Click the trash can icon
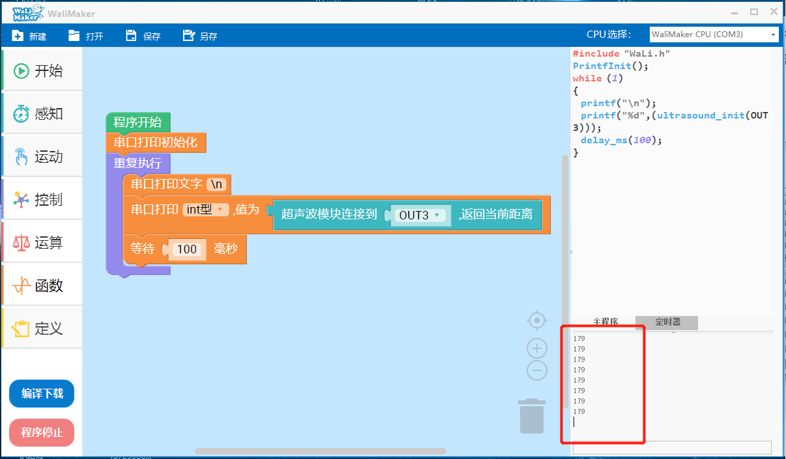This screenshot has height=459, width=786. tap(532, 417)
